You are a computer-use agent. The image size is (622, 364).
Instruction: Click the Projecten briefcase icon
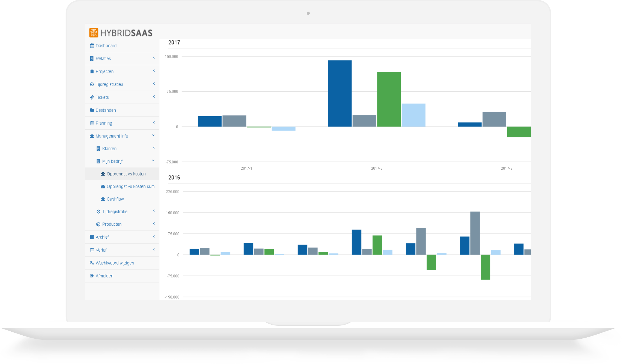(x=92, y=72)
